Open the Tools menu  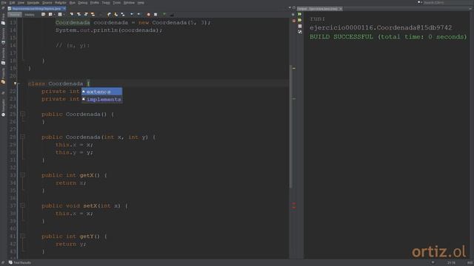pyautogui.click(x=117, y=2)
